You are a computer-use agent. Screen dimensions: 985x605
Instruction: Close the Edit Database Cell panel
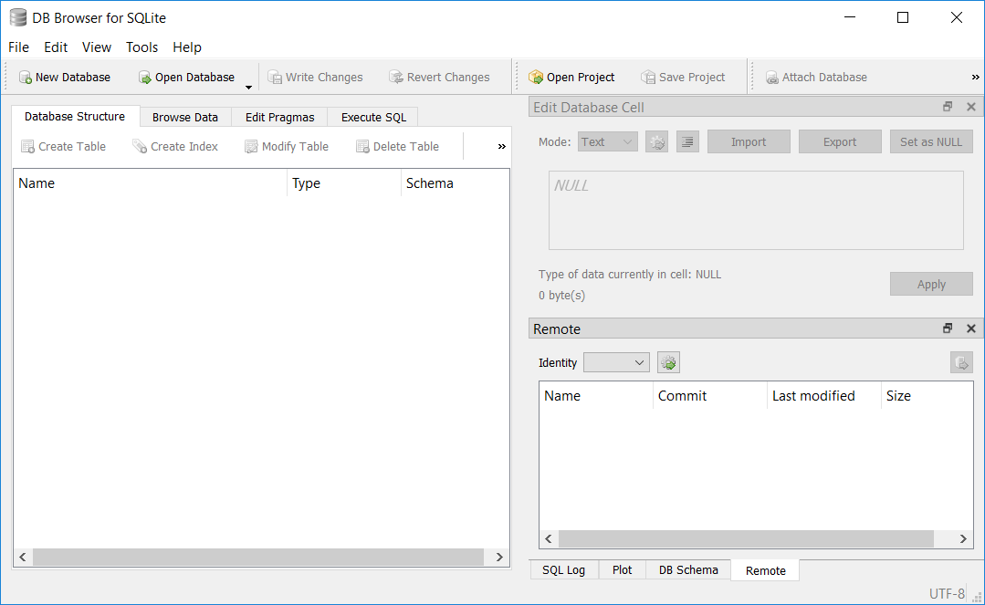970,107
